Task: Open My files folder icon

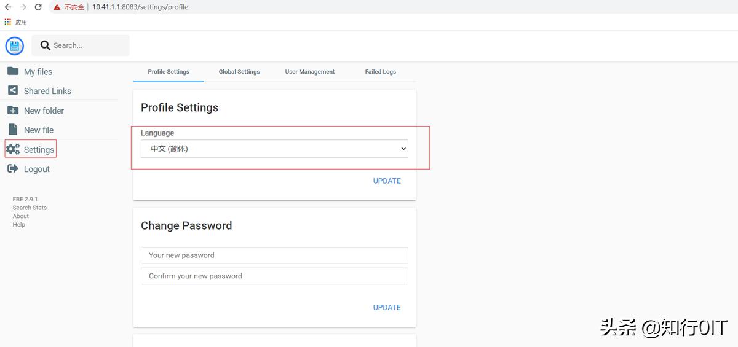Action: pyautogui.click(x=13, y=71)
